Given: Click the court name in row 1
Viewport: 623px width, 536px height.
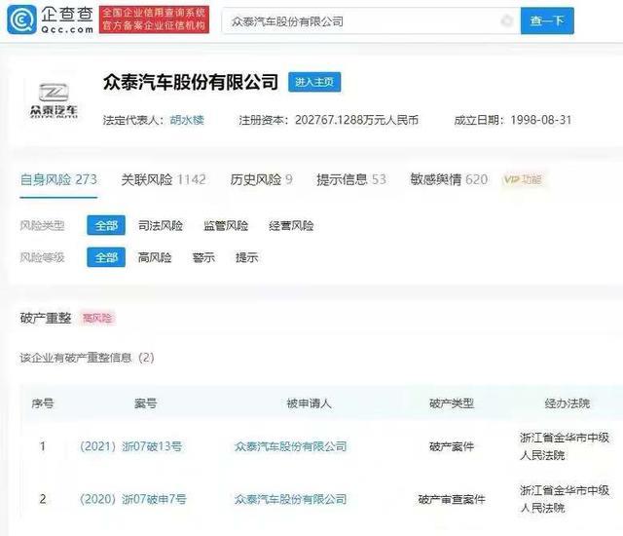Looking at the screenshot, I should 565,446.
